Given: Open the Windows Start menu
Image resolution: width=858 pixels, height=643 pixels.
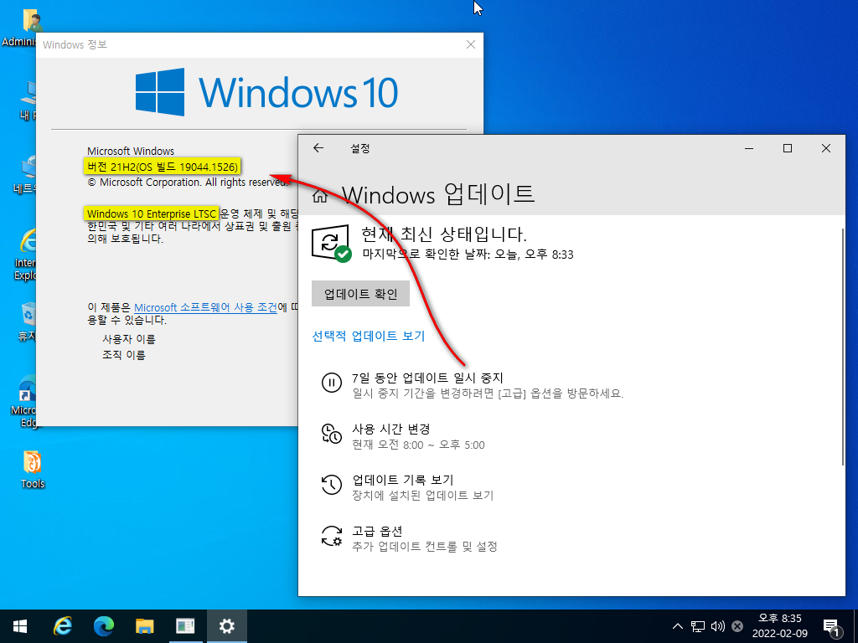Looking at the screenshot, I should [x=20, y=626].
